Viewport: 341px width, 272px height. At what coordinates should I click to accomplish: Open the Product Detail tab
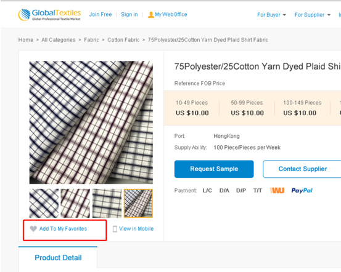(58, 258)
